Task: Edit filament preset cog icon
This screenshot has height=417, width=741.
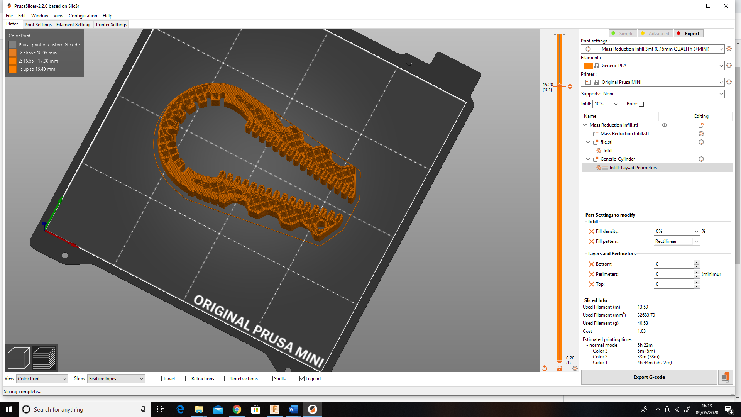Action: click(729, 65)
